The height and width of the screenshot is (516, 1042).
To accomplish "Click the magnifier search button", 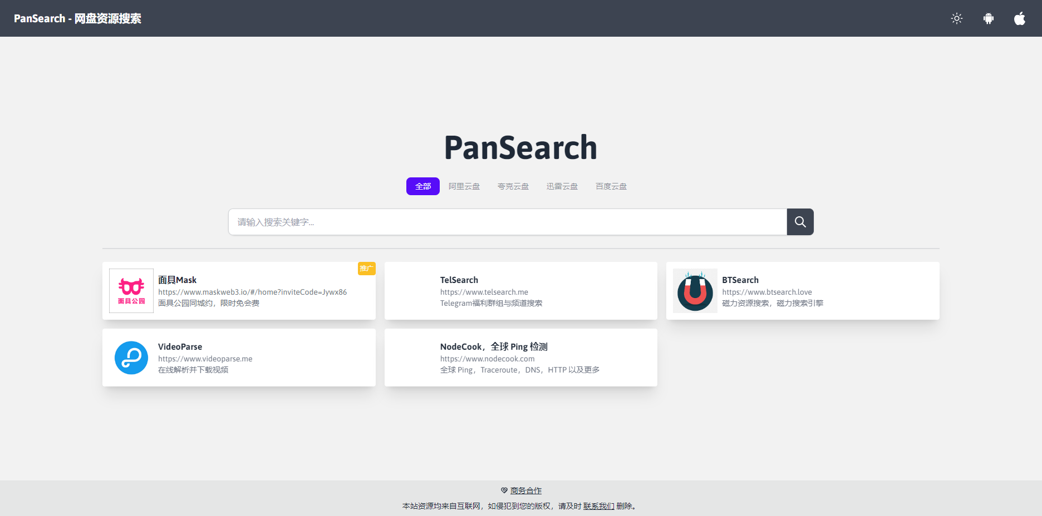I will (x=800, y=222).
